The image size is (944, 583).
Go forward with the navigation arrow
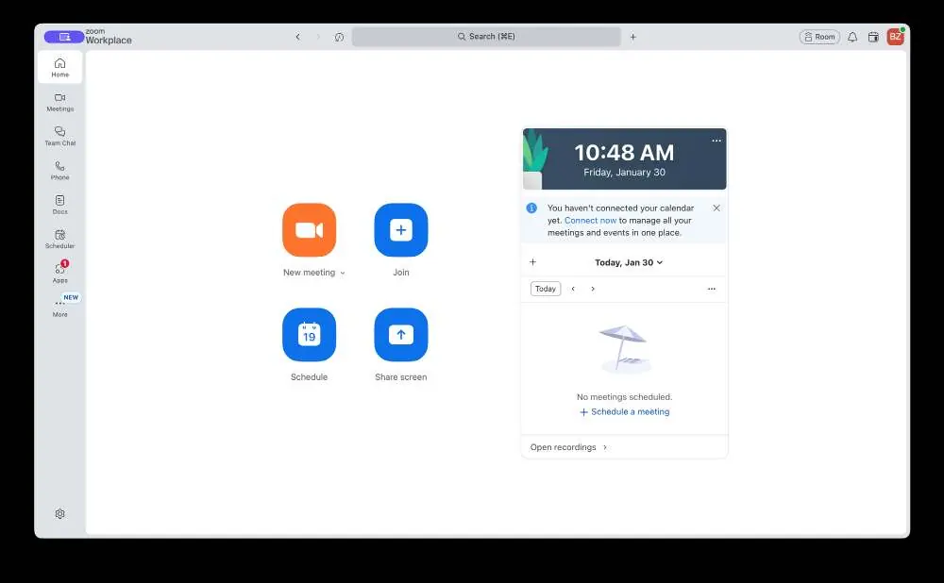pos(318,37)
